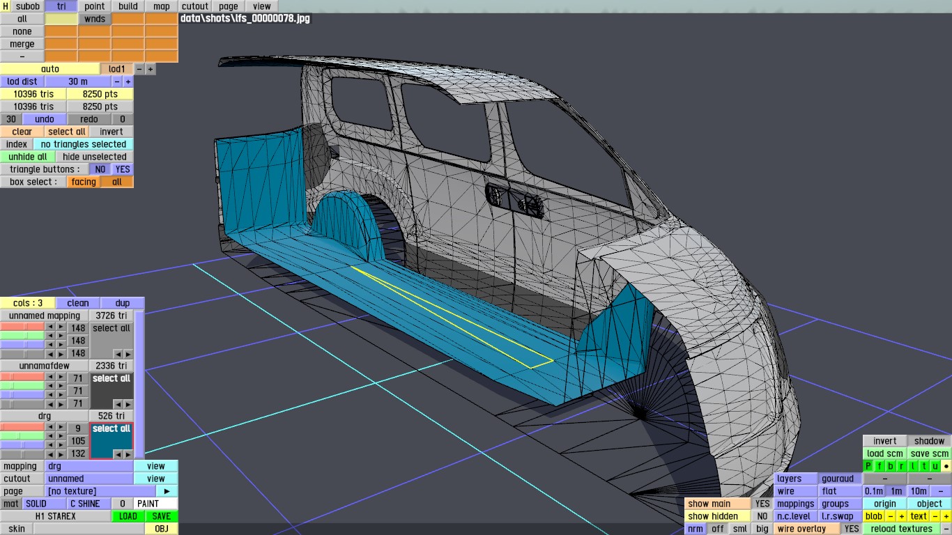This screenshot has height=535, width=952.
Task: Set triangle buttons to YES
Action: 123,169
